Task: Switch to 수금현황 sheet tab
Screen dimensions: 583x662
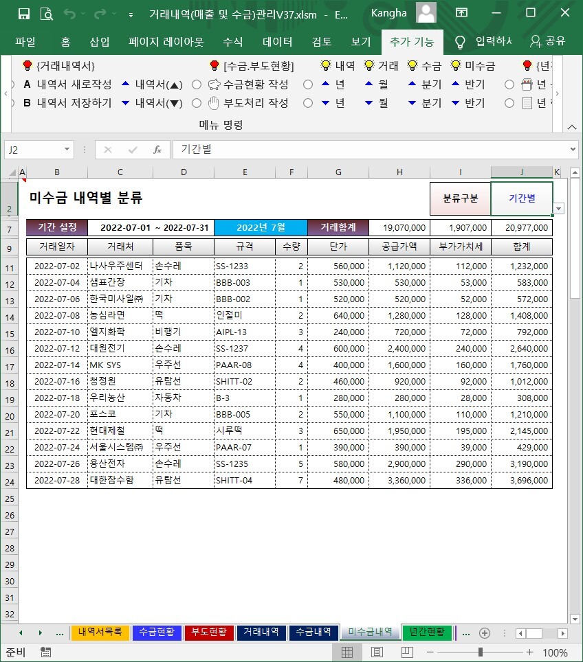Action: pos(157,632)
